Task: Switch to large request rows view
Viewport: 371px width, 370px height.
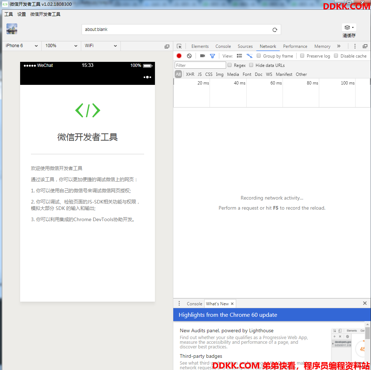Action: [239, 56]
